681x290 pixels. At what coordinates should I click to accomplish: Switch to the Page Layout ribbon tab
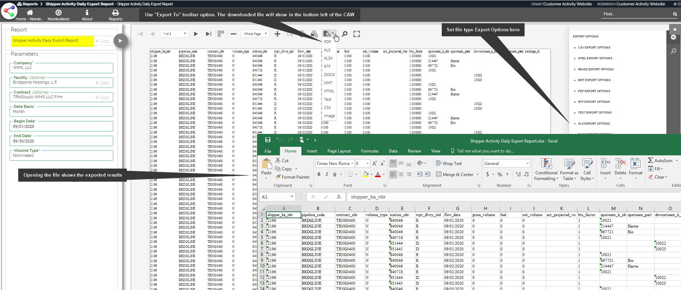click(x=339, y=151)
